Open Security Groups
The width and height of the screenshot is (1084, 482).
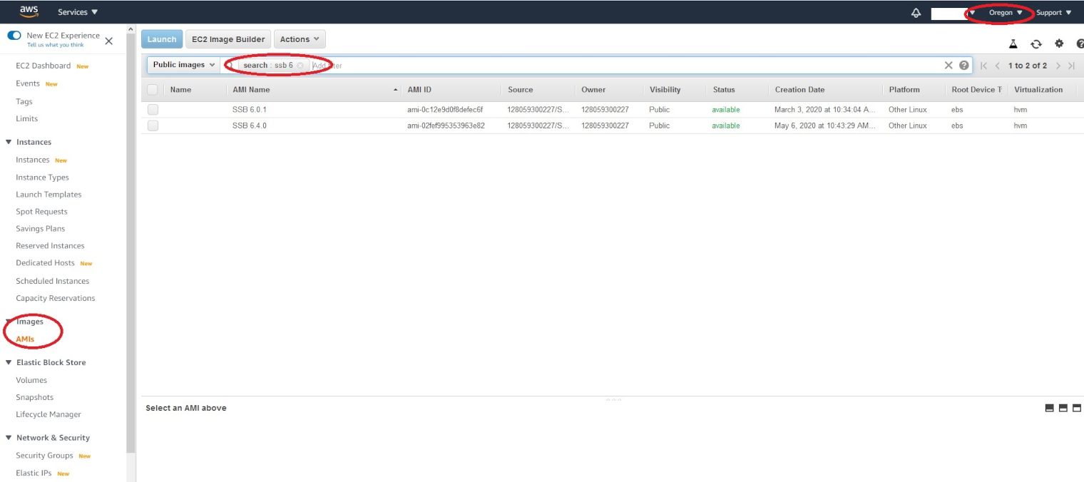click(x=44, y=456)
